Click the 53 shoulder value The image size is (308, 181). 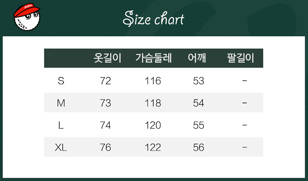[x=198, y=81]
